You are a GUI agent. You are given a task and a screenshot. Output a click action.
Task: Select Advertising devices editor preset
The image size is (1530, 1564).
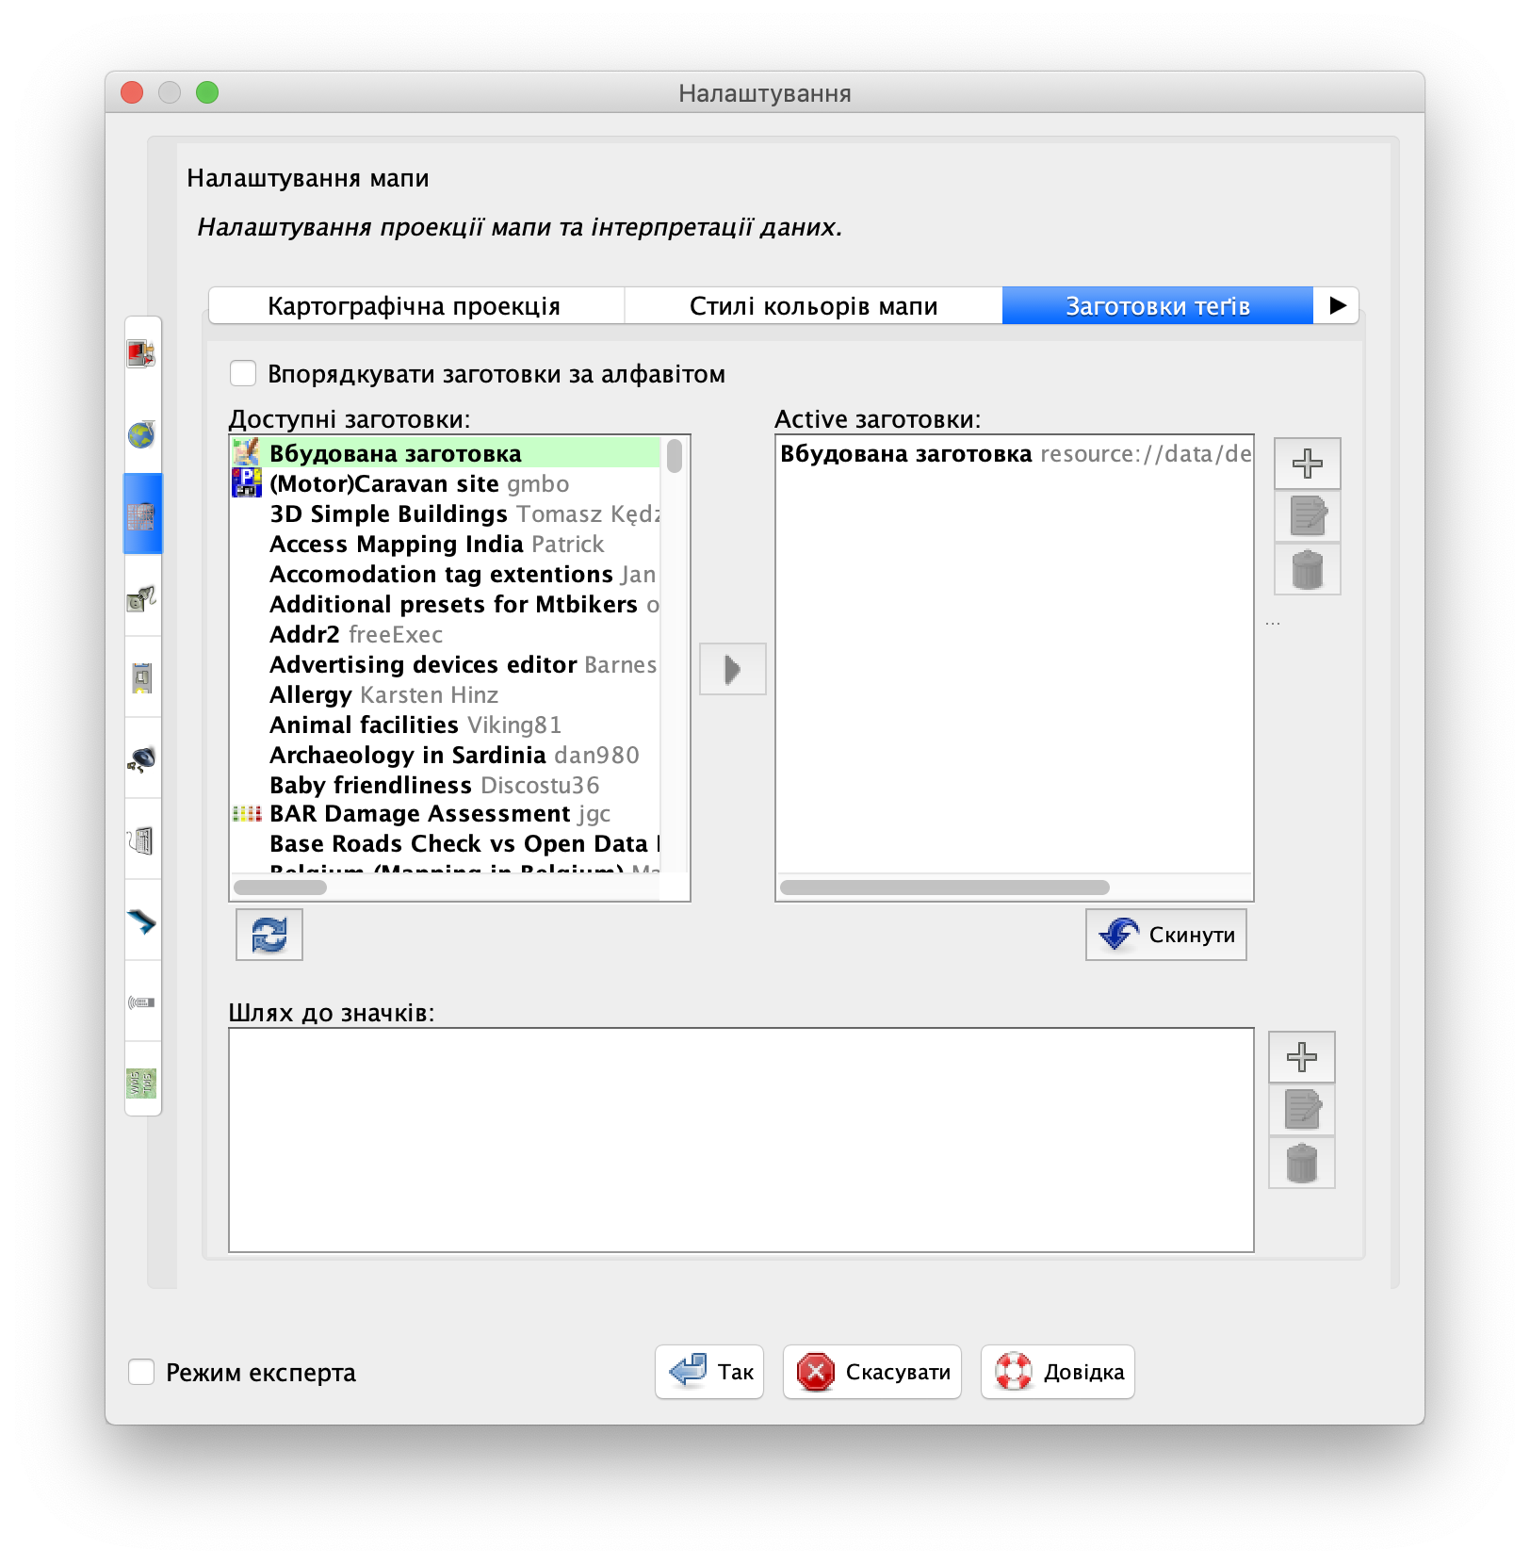click(446, 664)
